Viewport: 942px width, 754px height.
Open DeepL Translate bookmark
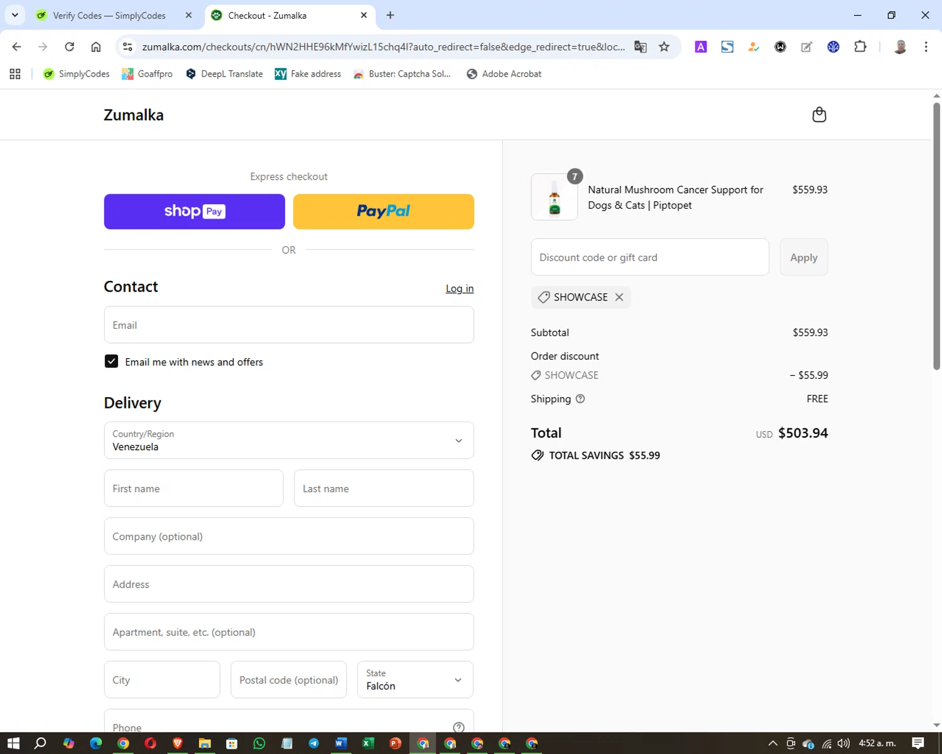(224, 74)
